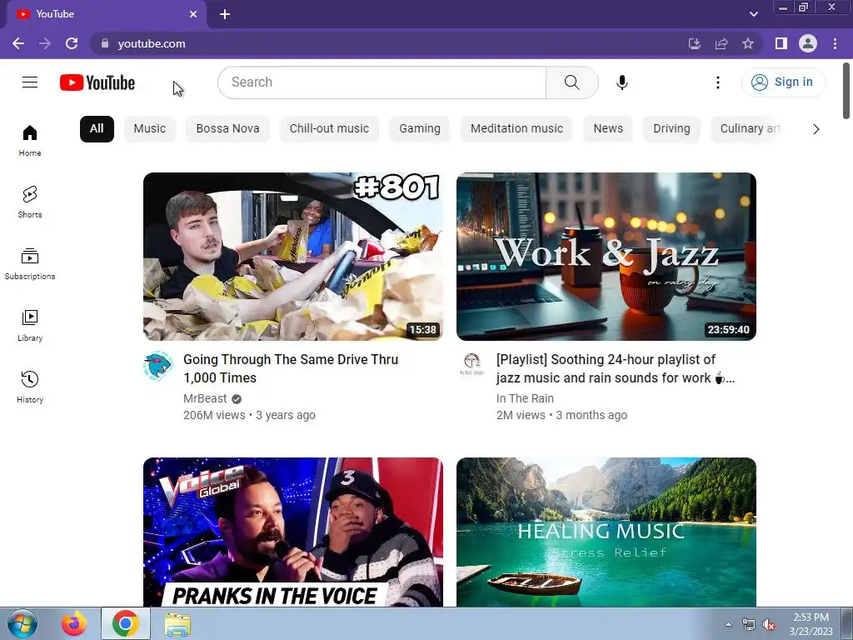Go to Home in sidebar
Image resolution: width=853 pixels, height=640 pixels.
(30, 140)
